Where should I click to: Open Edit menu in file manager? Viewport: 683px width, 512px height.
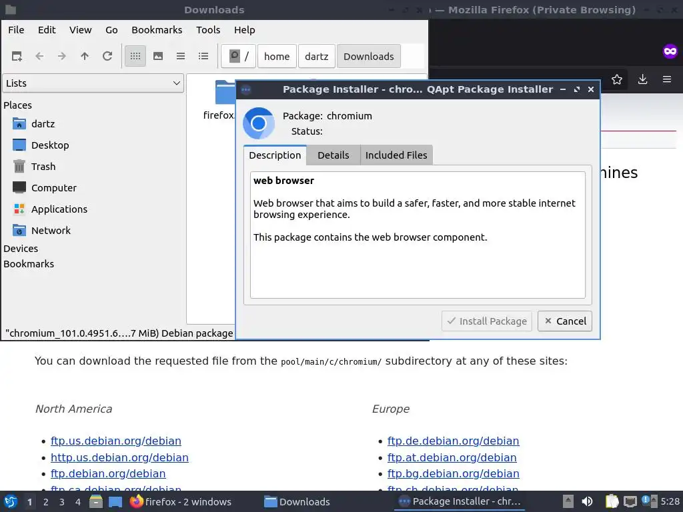[47, 30]
